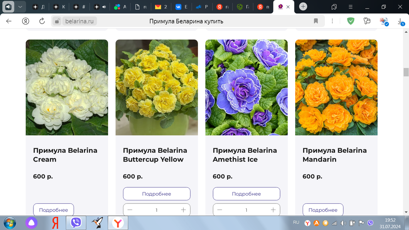The image size is (409, 230).
Task: Click Подробнее under Belarina Mandarin
Action: pyautogui.click(x=323, y=210)
